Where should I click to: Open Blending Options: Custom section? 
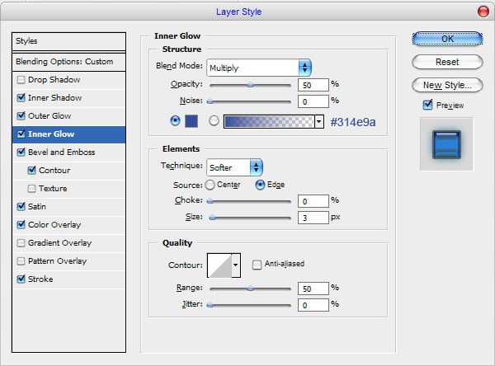63,62
